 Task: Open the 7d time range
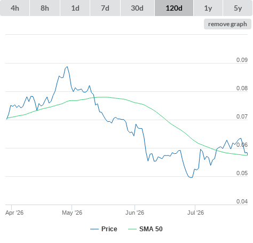(105, 8)
